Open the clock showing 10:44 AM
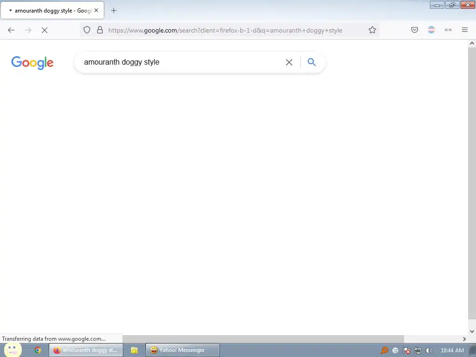Screen dimensions: 476x357 452,350
